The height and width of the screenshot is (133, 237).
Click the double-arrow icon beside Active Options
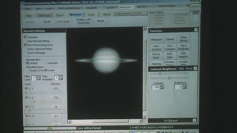point(196,20)
